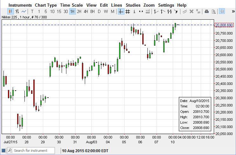Open the Chart Type menu

click(46, 5)
